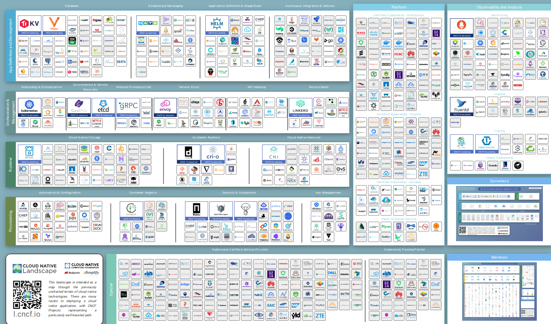Open the OVH hosted Kubernetes card
Screen dimensions: 551x324
click(361, 163)
